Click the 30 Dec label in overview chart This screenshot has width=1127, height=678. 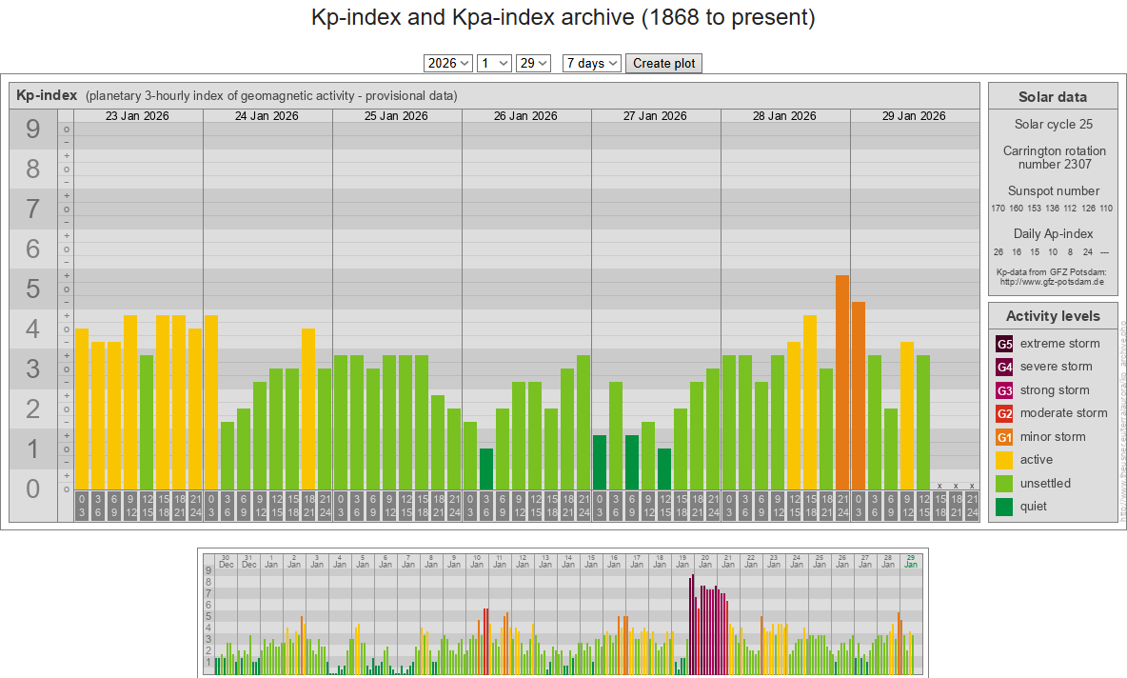pyautogui.click(x=226, y=562)
